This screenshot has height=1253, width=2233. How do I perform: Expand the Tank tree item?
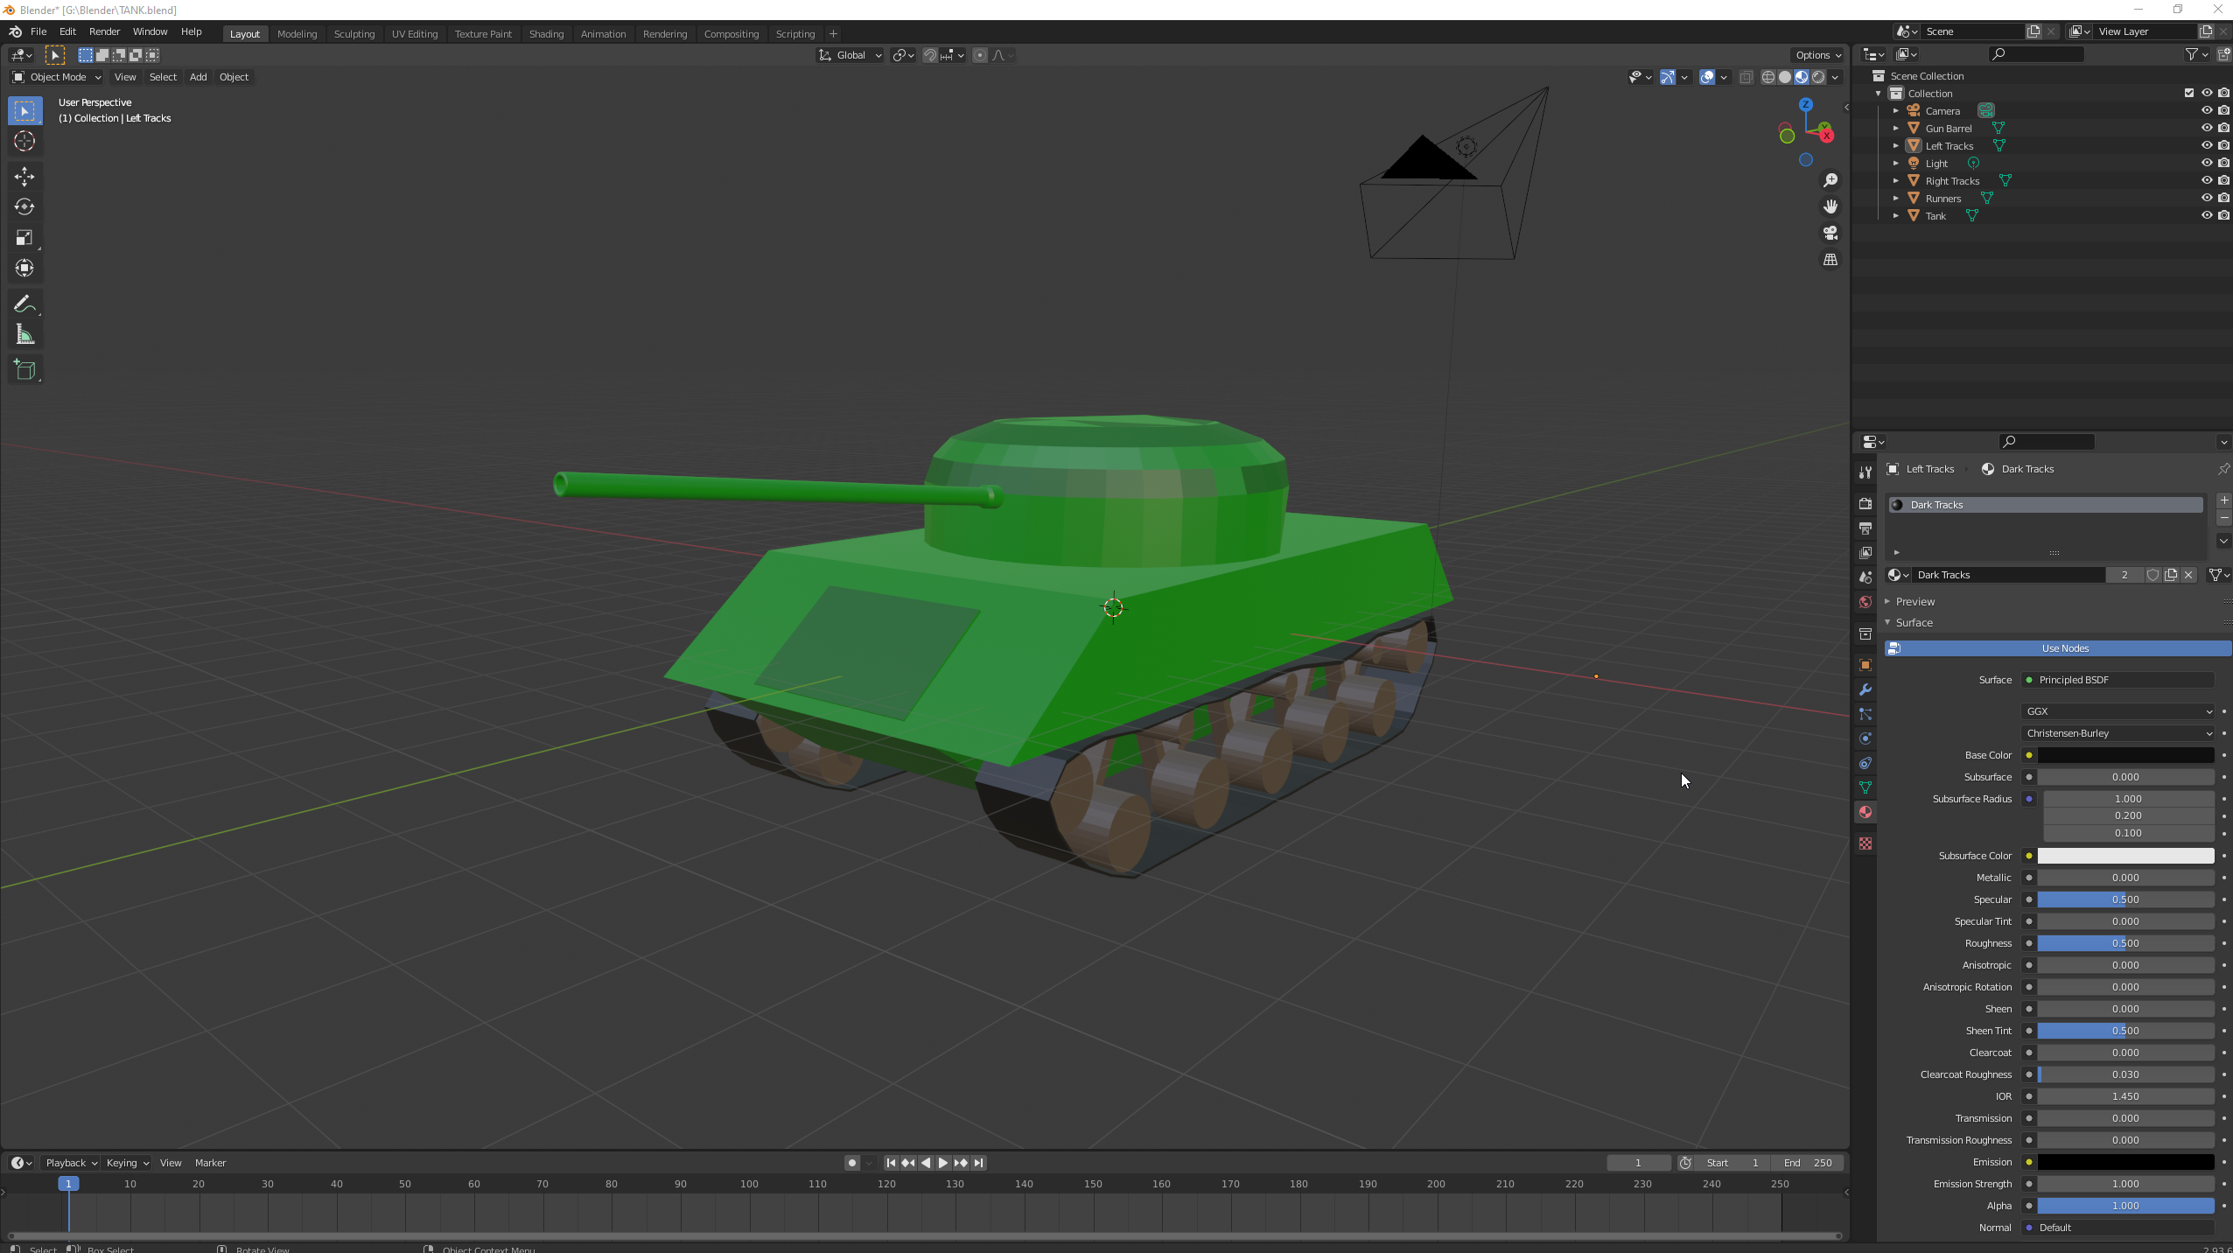1895,215
